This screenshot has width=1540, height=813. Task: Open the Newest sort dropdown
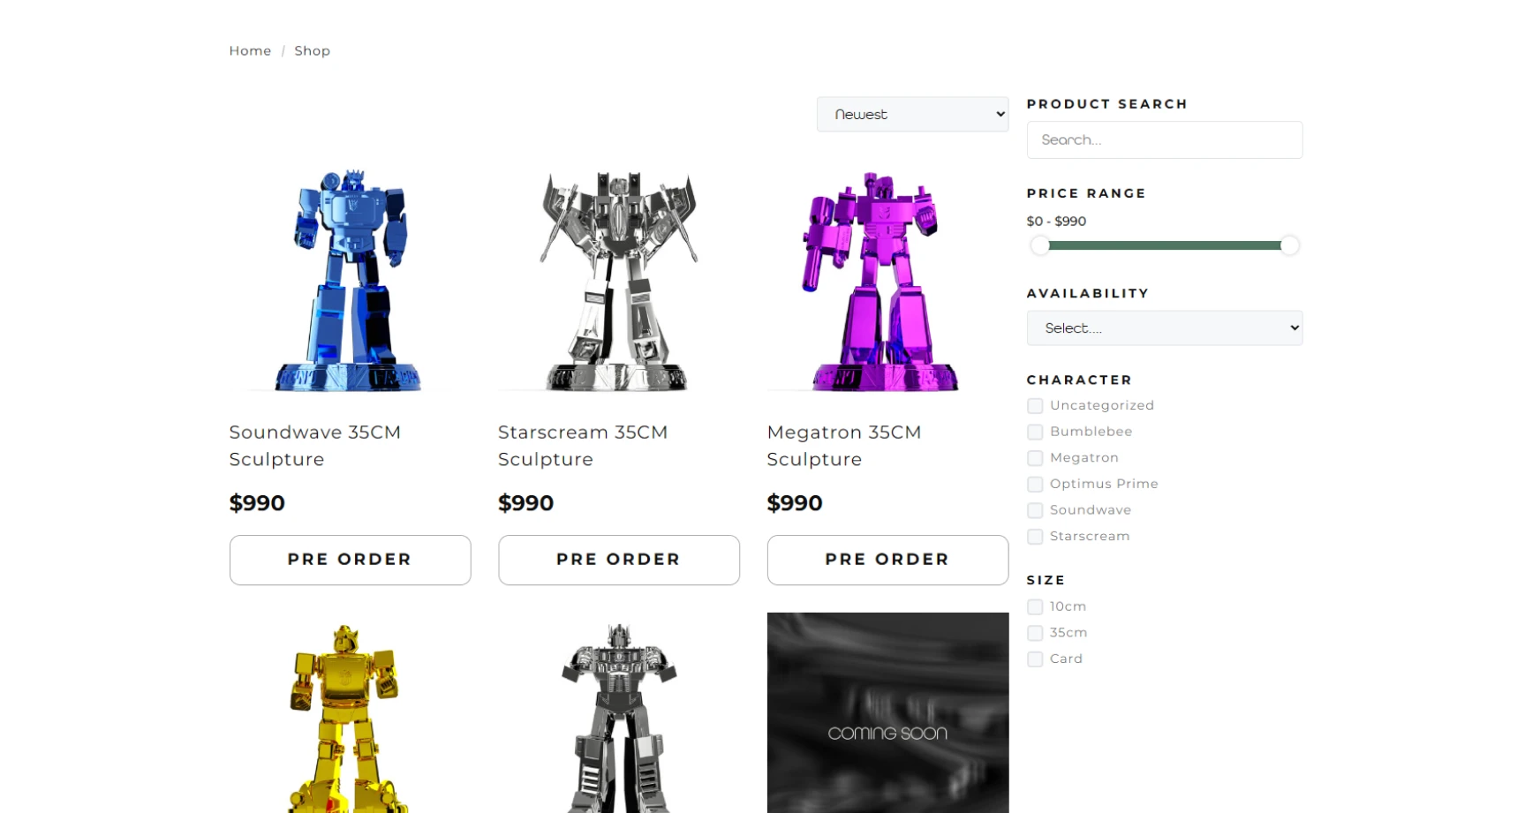[912, 115]
